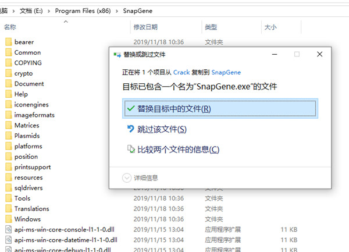This screenshot has width=349, height=252.
Task: Close the 替换或跳过文件 dialog
Action: (x=319, y=54)
